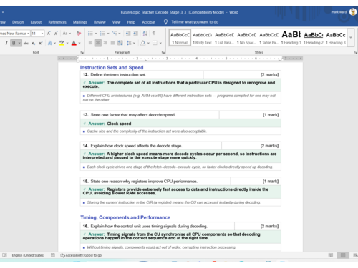This screenshot has width=358, height=268.
Task: Click the Decrease Indent icon
Action: click(128, 34)
